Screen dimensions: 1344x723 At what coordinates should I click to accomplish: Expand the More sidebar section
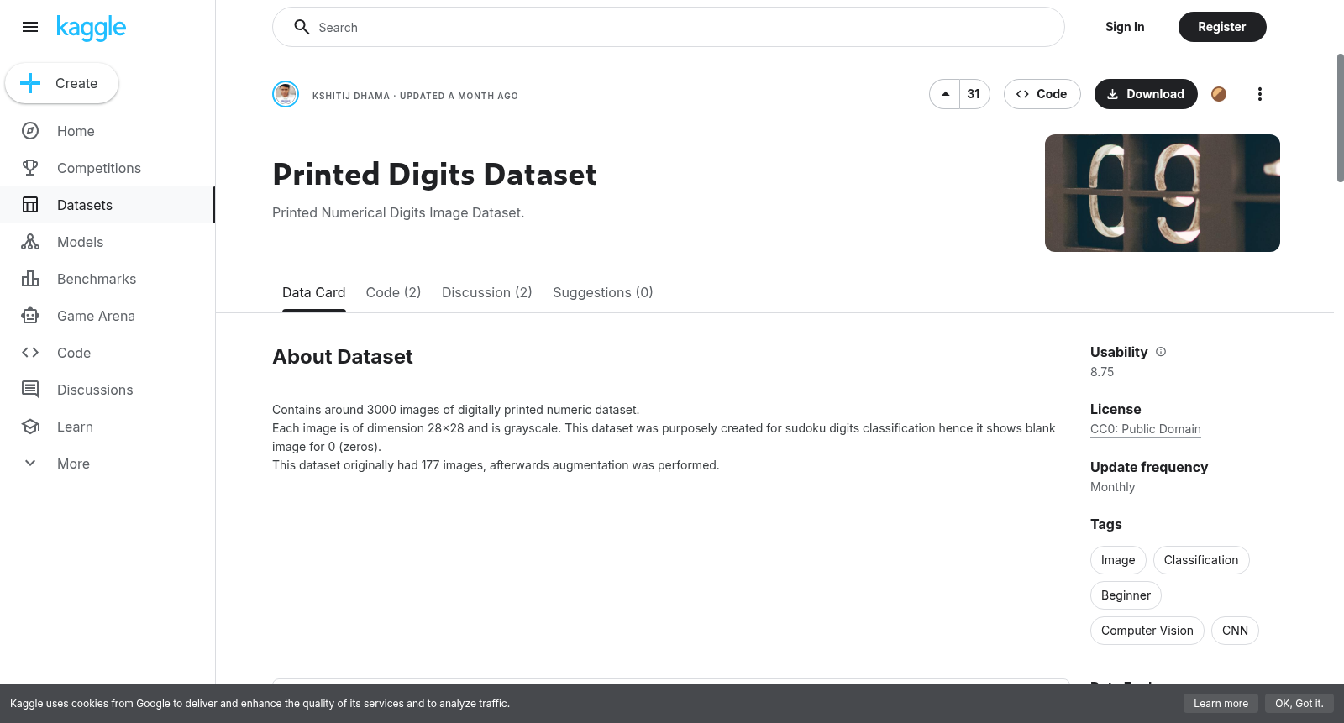[72, 464]
